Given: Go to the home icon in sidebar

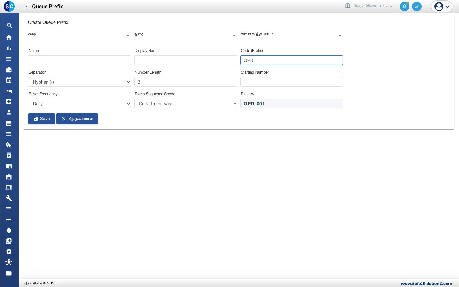Looking at the screenshot, I should 9,37.
